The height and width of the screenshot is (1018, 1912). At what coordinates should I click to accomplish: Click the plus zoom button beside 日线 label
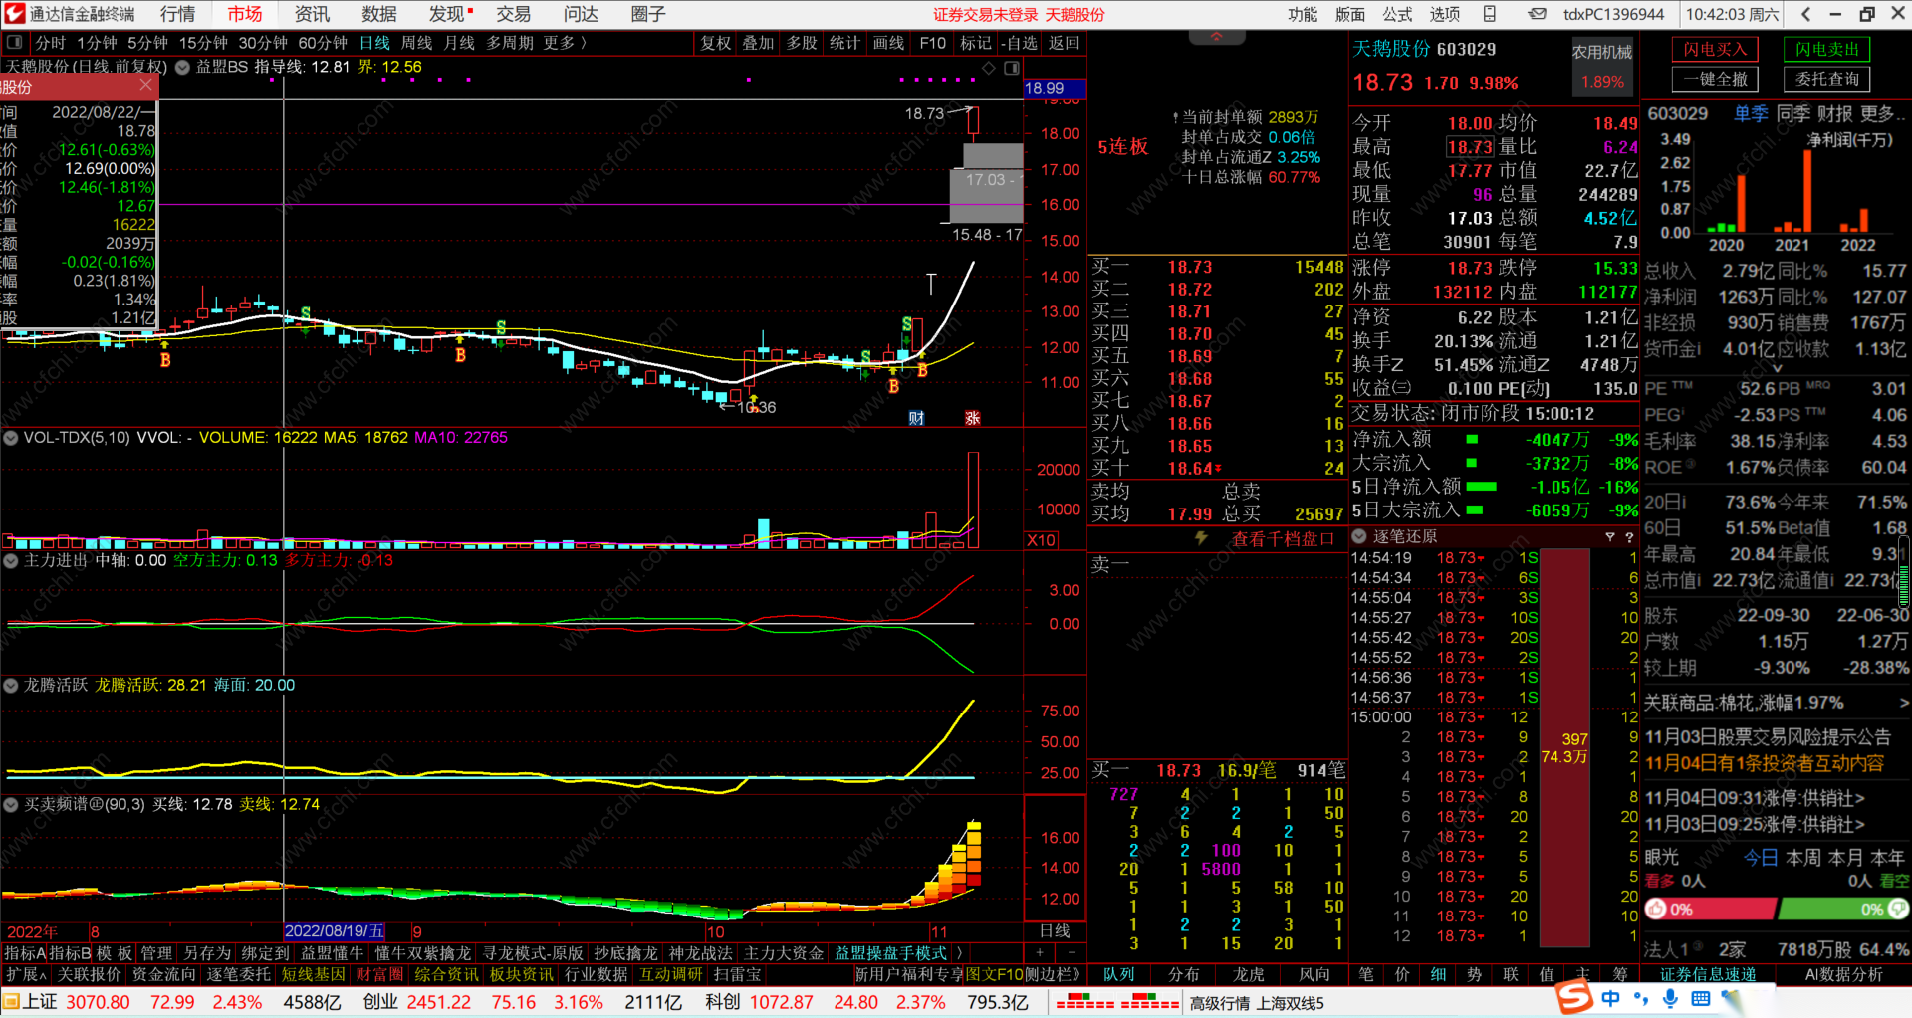point(1041,952)
